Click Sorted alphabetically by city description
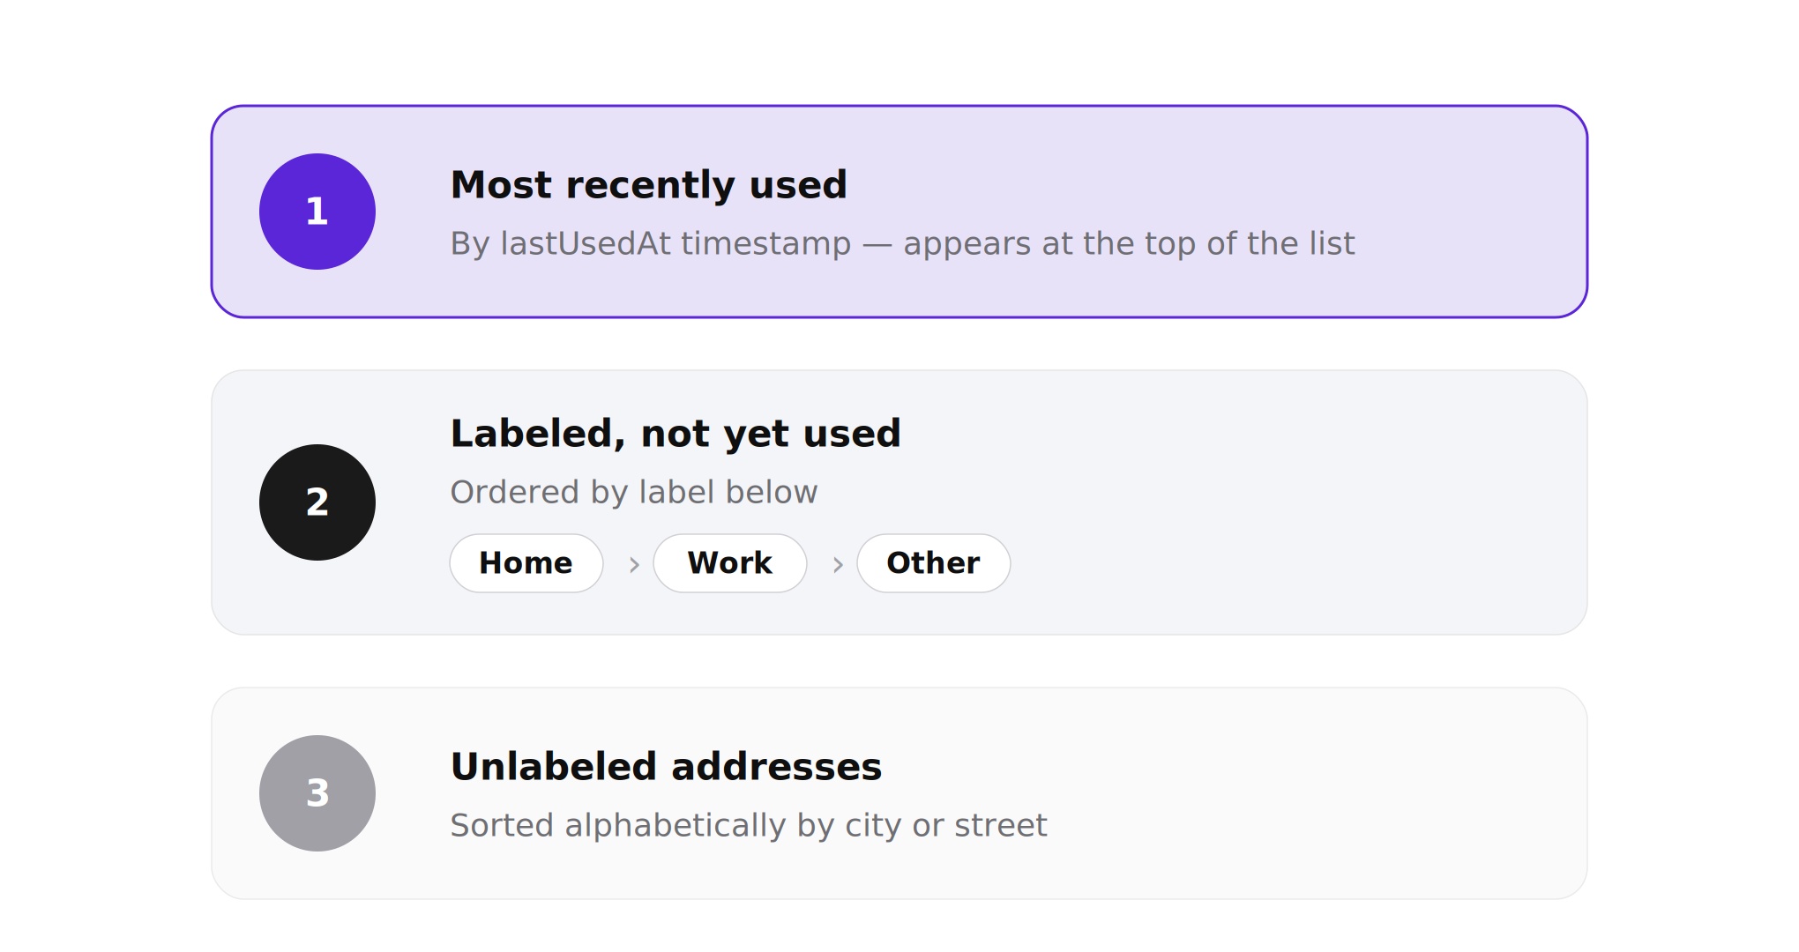This screenshot has width=1799, height=952. click(x=749, y=825)
